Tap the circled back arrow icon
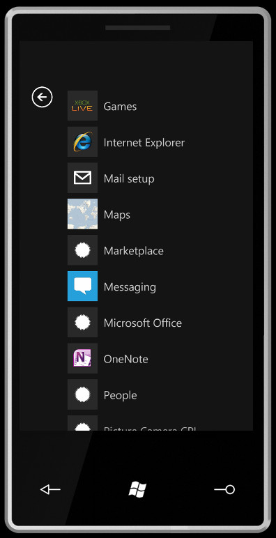The image size is (276, 538). coord(43,98)
